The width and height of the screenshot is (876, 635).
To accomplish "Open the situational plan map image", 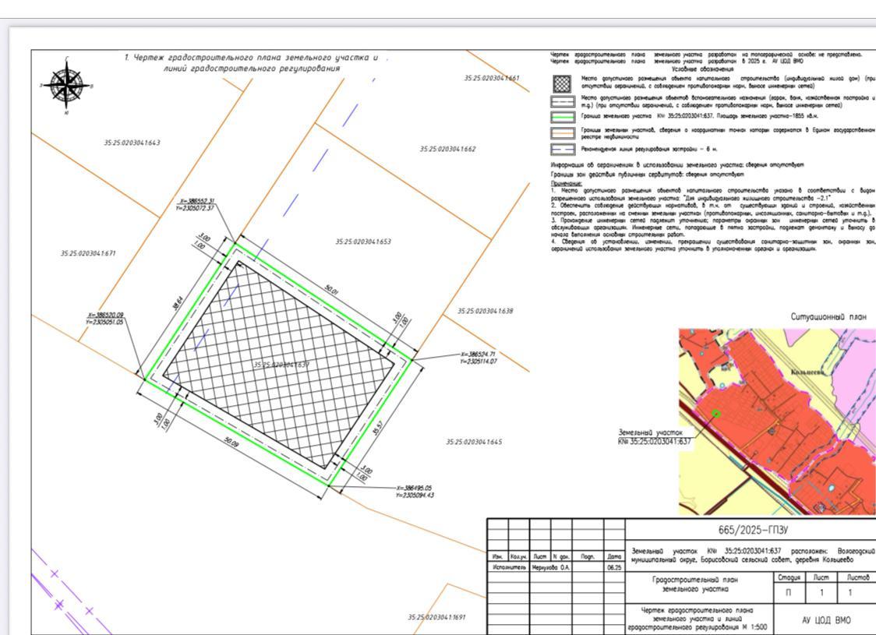I will pos(775,421).
